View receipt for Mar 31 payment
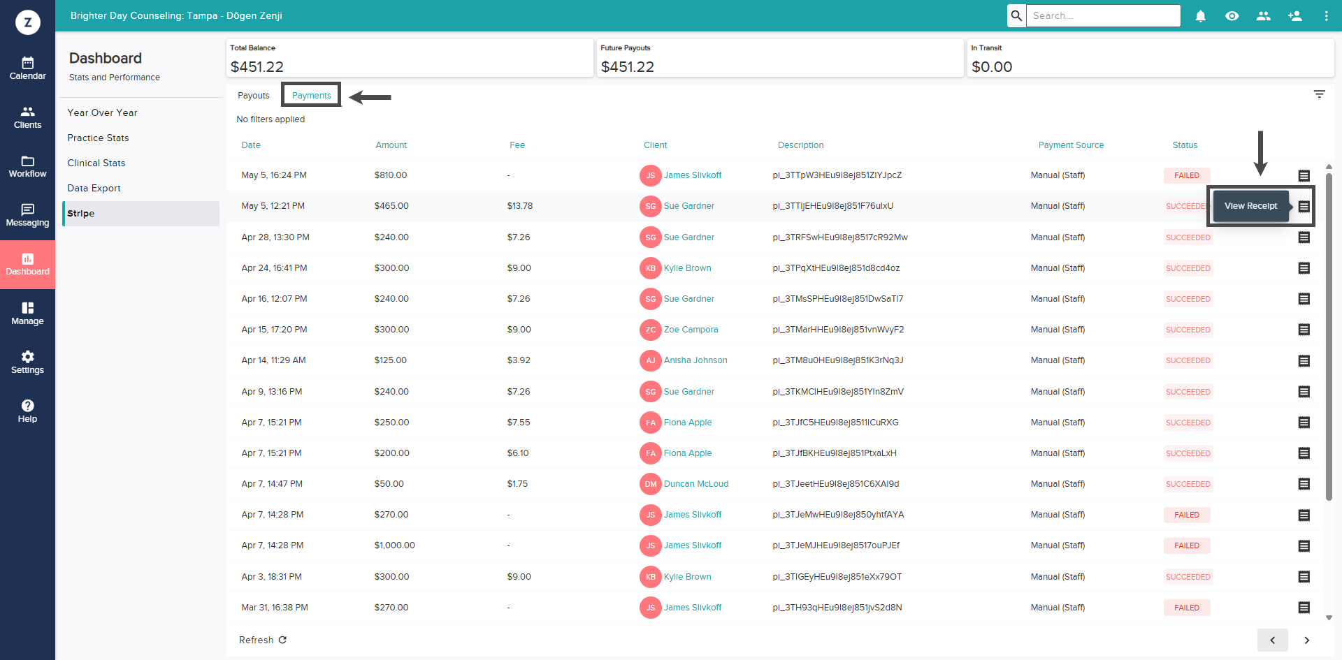 coord(1304,608)
